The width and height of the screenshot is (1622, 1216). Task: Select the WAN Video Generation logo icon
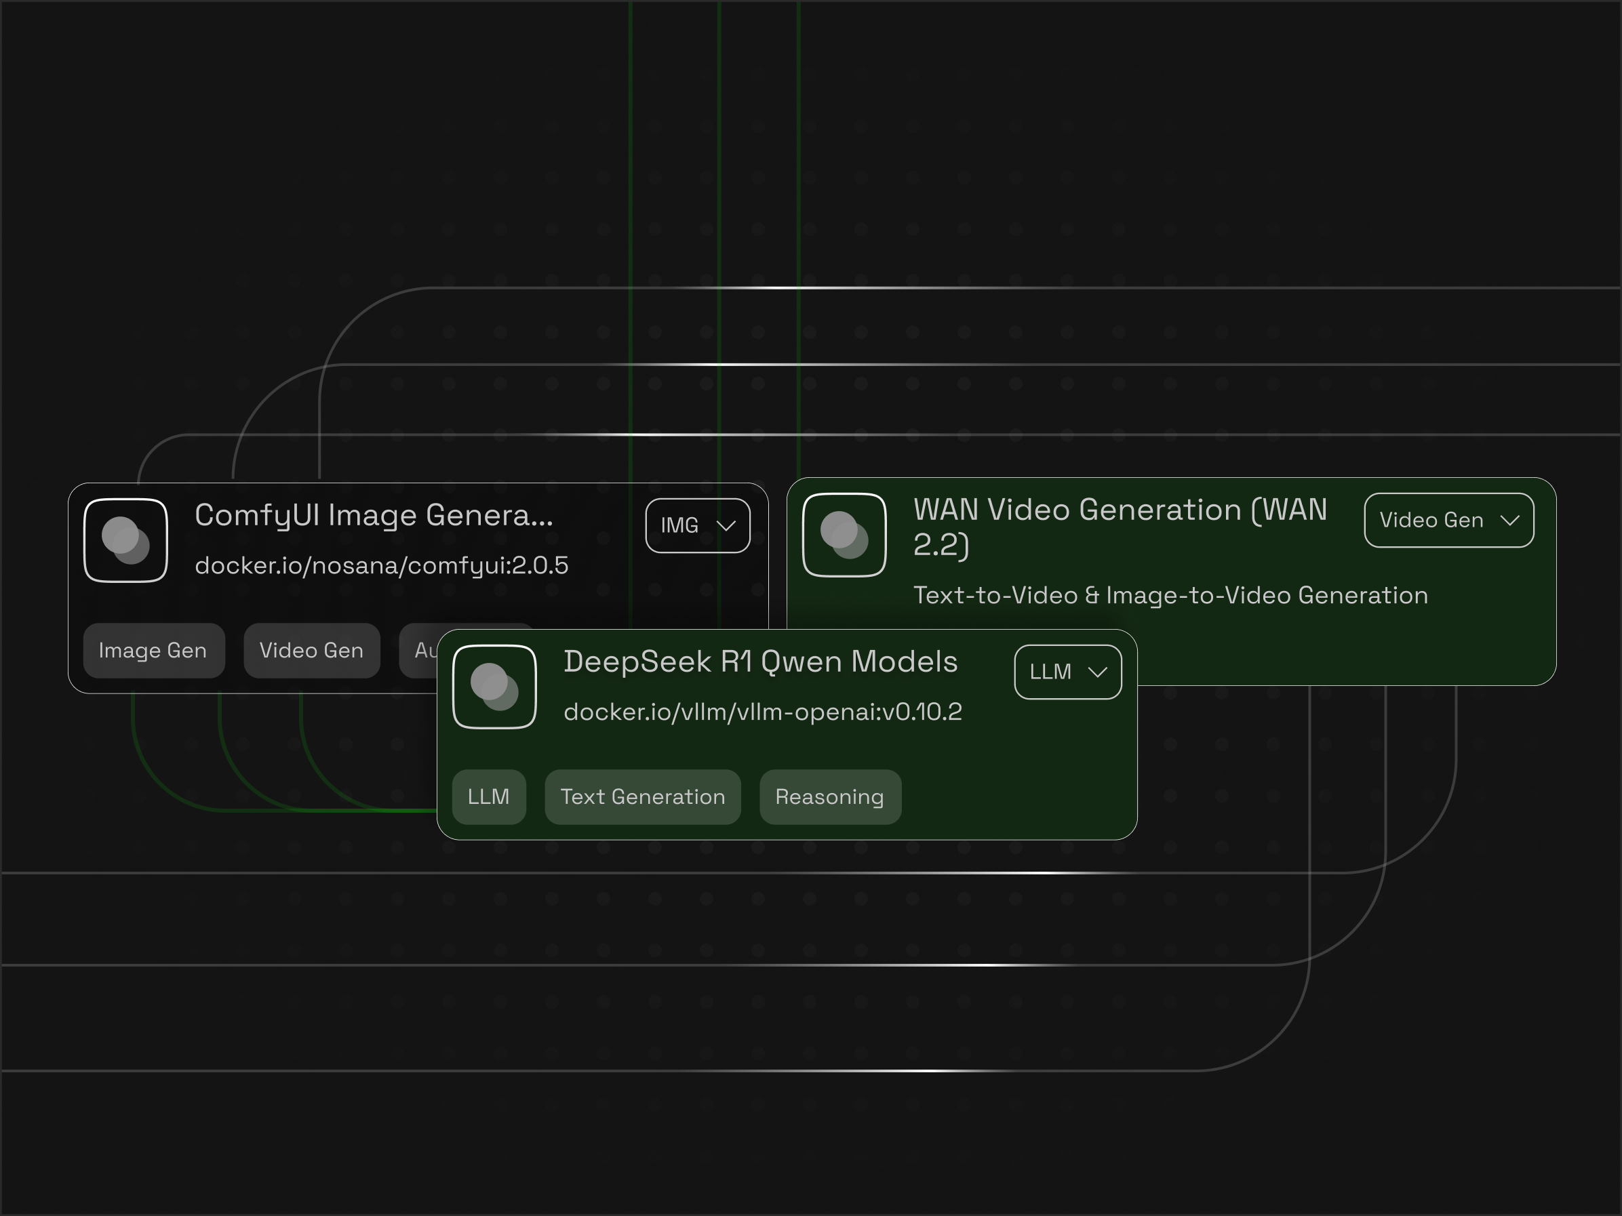[844, 535]
